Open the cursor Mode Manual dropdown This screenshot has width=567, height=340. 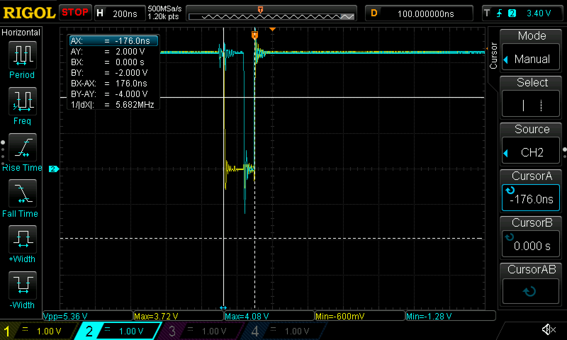pyautogui.click(x=531, y=58)
